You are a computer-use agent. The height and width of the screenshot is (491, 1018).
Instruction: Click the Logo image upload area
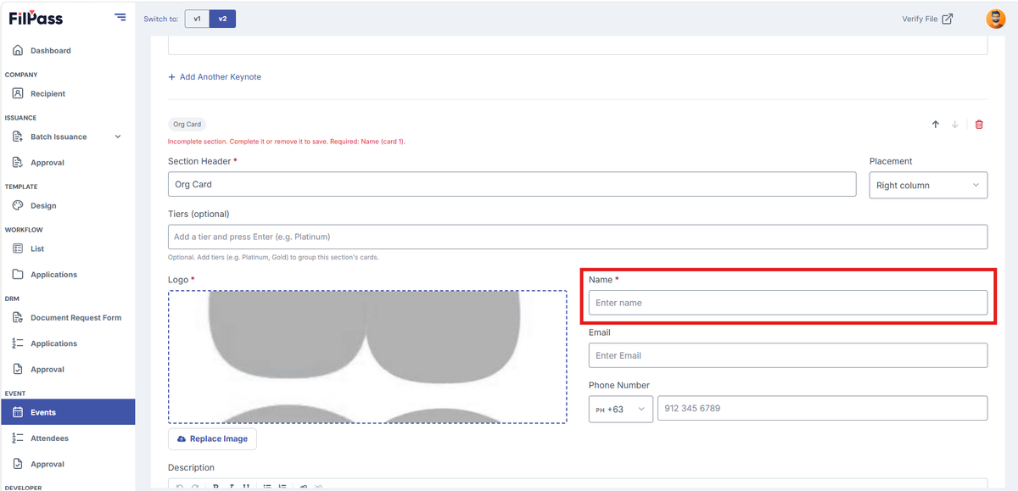click(367, 356)
